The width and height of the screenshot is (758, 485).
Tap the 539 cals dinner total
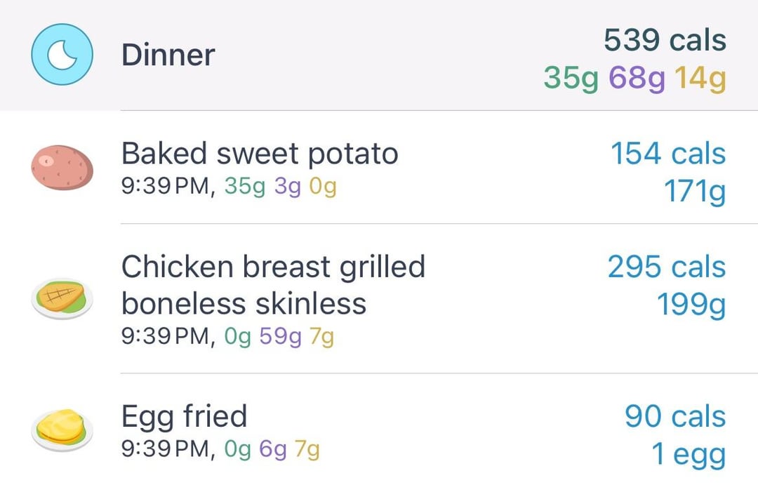[665, 39]
